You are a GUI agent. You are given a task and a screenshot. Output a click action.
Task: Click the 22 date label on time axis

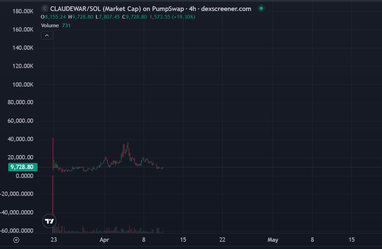[x=222, y=240]
